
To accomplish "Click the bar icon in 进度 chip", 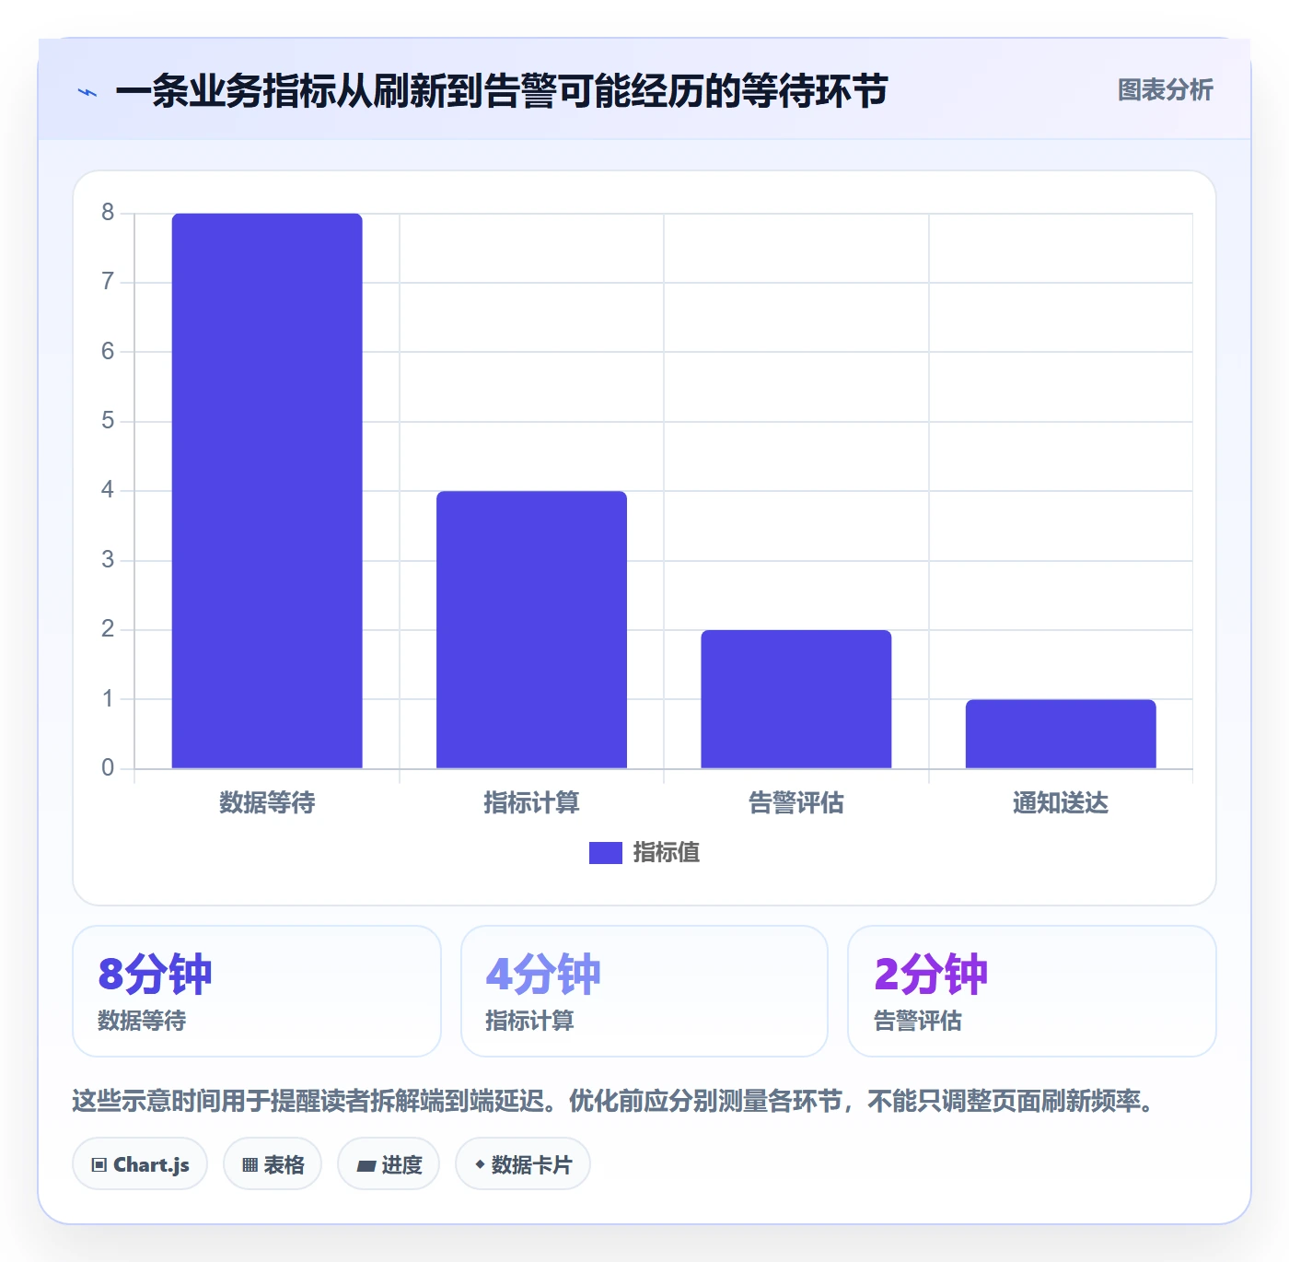I will tap(366, 1166).
